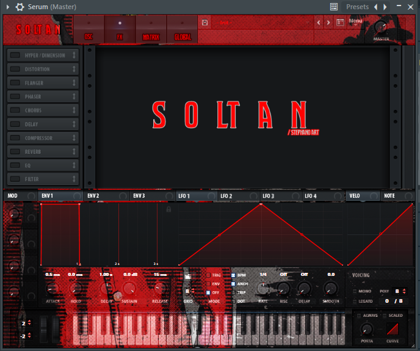Set LFO mode to TRIG
The image size is (420, 351).
point(208,275)
